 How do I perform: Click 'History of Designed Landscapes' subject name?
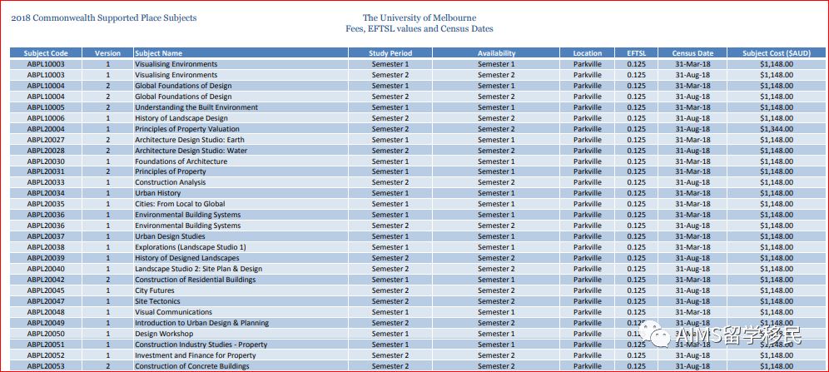click(x=186, y=258)
